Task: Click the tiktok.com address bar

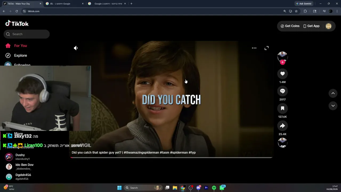Action: point(152,11)
